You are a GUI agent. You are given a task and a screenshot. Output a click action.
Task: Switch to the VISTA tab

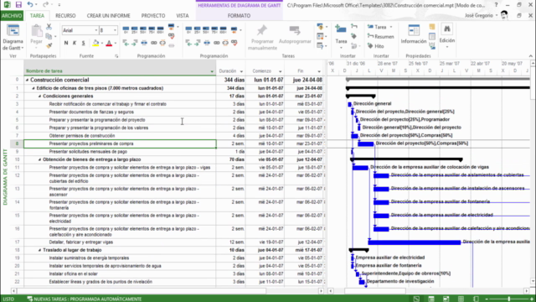[183, 16]
